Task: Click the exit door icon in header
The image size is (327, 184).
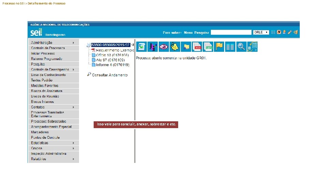Action: [x=296, y=32]
